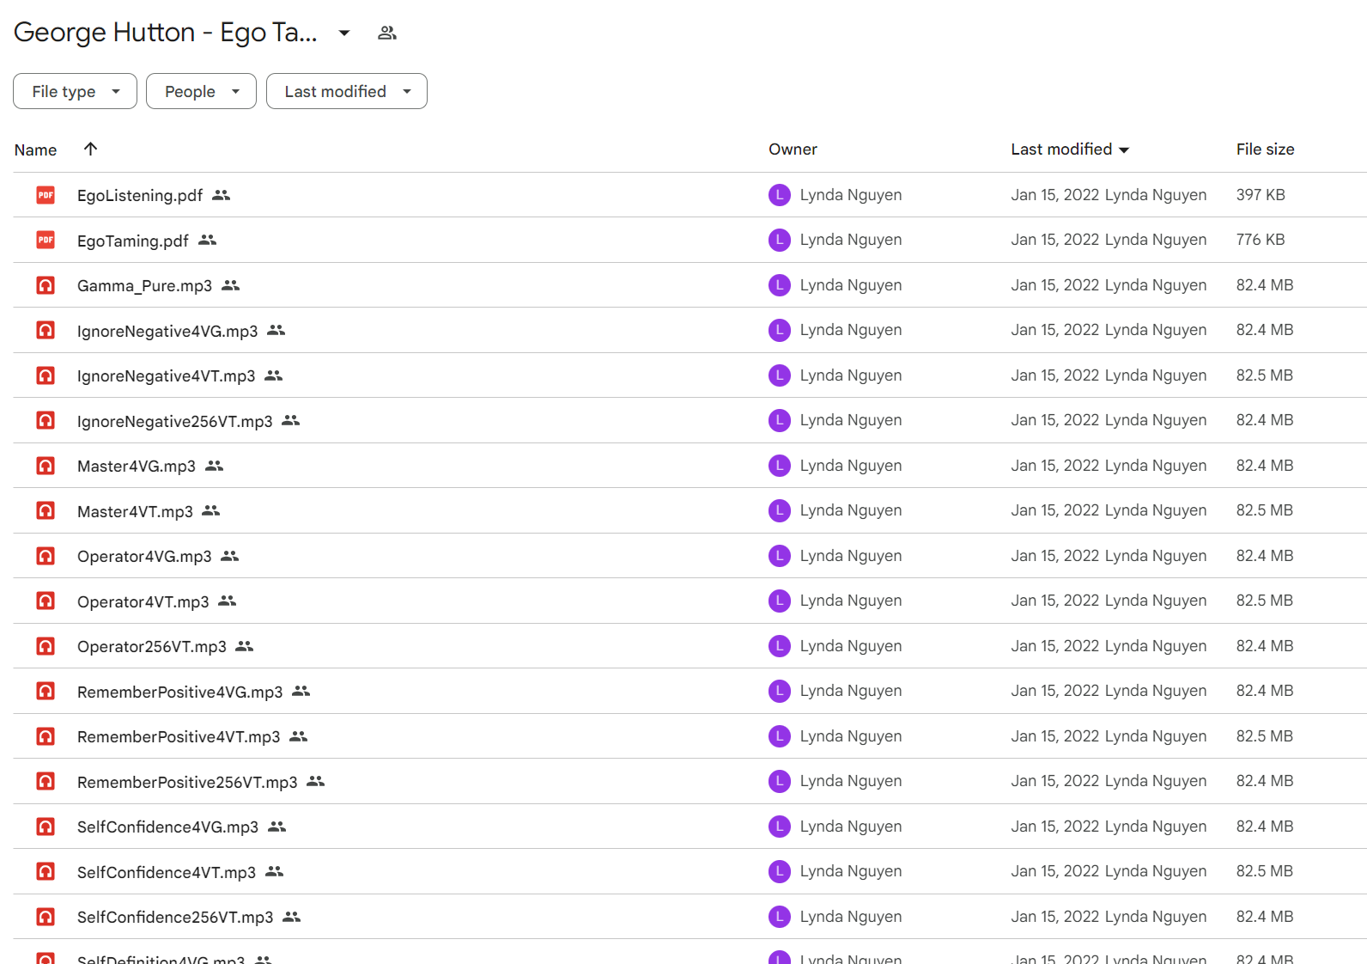The image size is (1367, 964).
Task: Click the audio icon for RememberPositive4VT.mp3
Action: click(x=46, y=736)
